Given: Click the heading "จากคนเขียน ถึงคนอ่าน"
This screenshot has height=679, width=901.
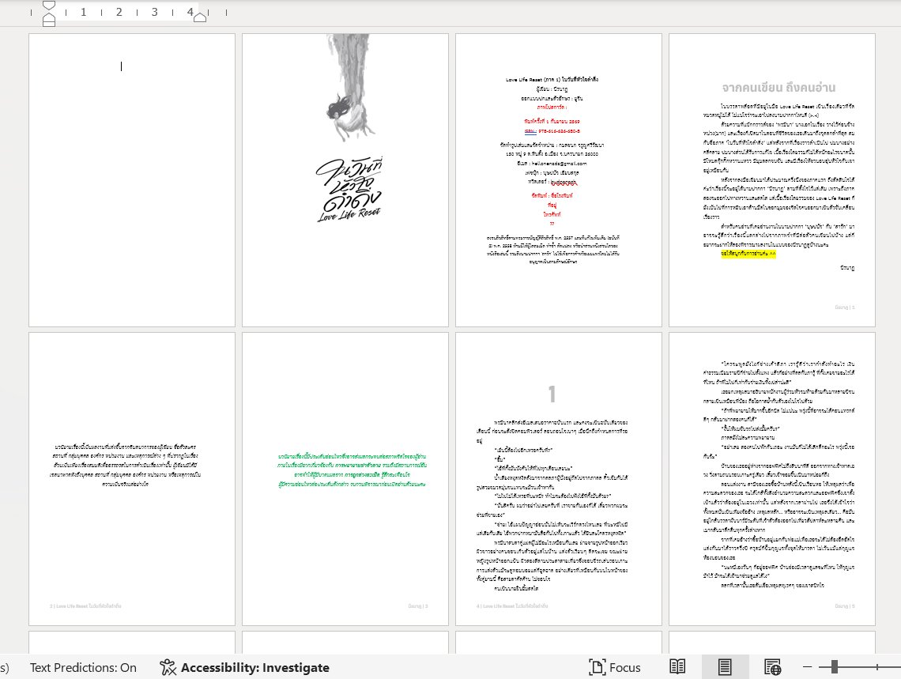Looking at the screenshot, I should [x=778, y=87].
